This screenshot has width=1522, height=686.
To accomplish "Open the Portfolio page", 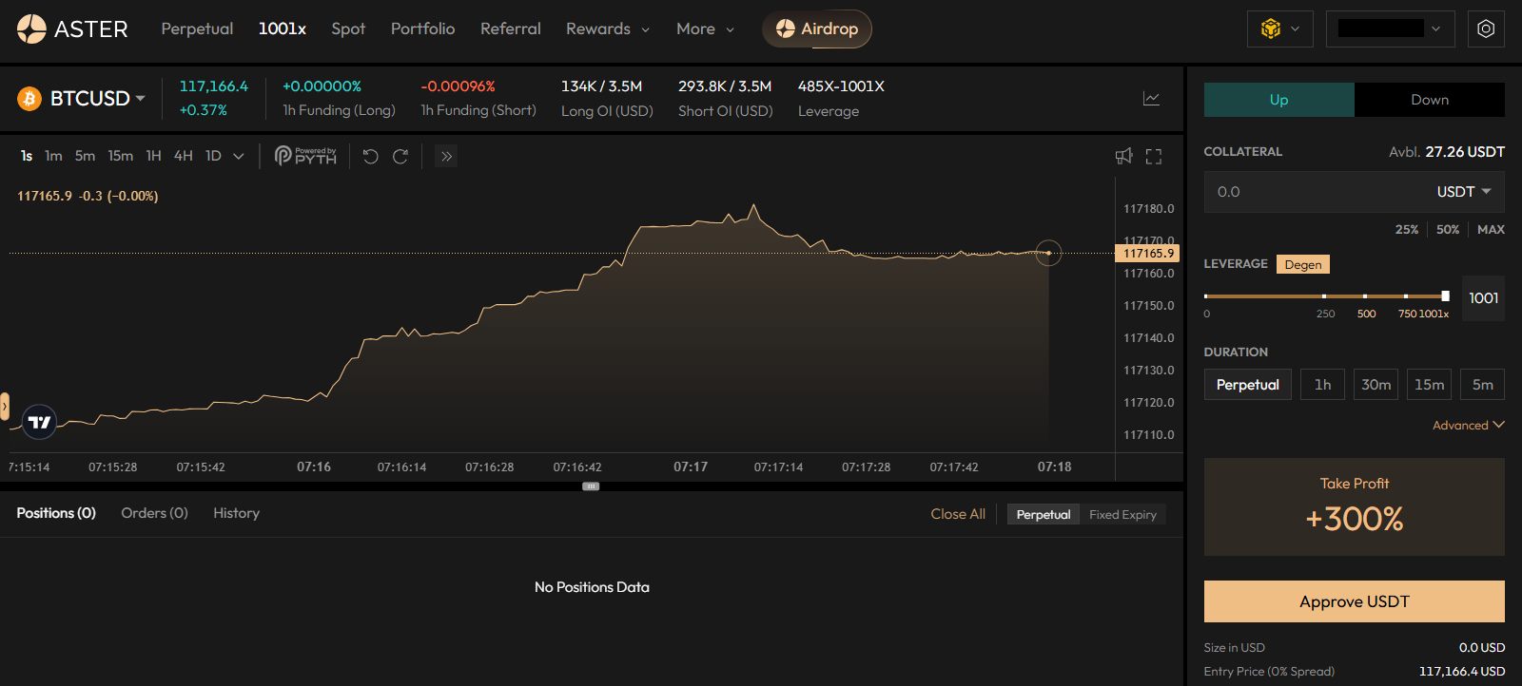I will click(x=422, y=29).
